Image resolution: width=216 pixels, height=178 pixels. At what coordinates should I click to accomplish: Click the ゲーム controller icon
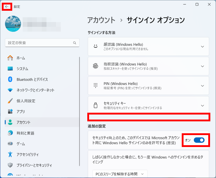pos(10,144)
